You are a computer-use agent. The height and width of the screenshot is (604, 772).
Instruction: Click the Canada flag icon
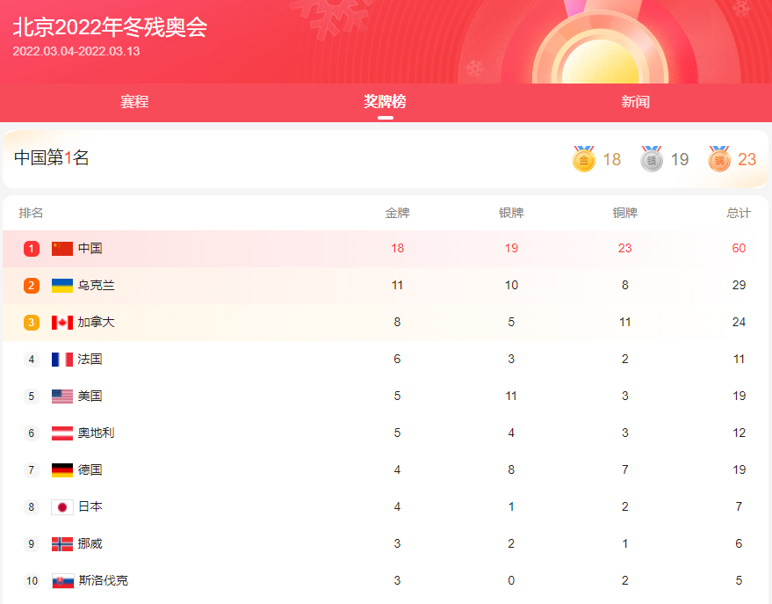click(x=62, y=323)
